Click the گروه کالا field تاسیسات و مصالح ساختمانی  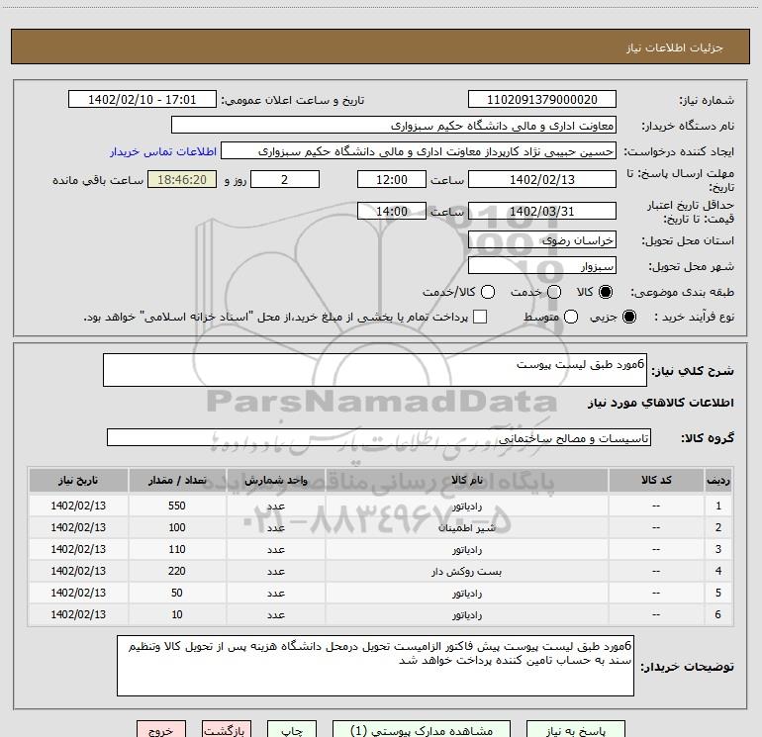[x=379, y=437]
